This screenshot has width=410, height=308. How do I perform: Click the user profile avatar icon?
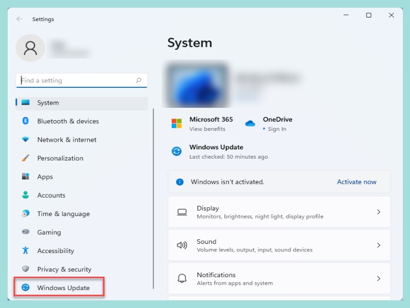coord(30,48)
